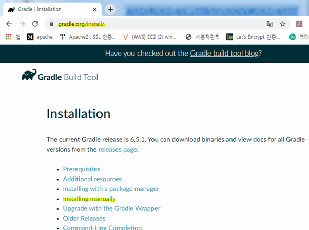Bookmark this page with the star
This screenshot has height=230, width=309.
283,24
